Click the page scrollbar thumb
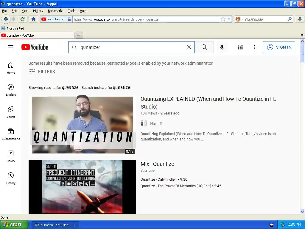Screen dimensions: 305x229 302,53
